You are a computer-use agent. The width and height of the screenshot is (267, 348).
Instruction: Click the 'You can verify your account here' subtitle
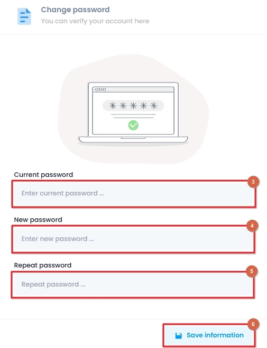coord(95,21)
